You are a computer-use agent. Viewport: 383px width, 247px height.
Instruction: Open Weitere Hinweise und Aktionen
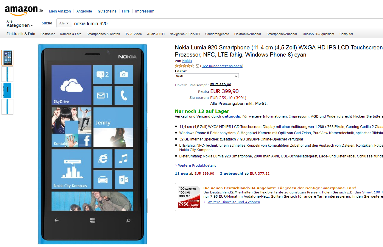234,202
